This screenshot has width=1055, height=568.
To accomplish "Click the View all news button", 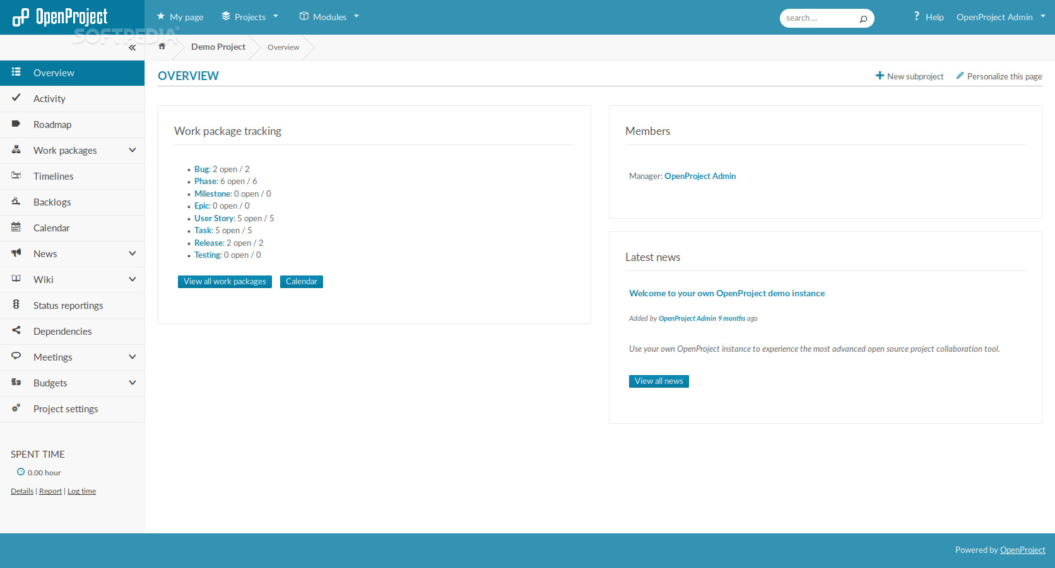I will [659, 381].
